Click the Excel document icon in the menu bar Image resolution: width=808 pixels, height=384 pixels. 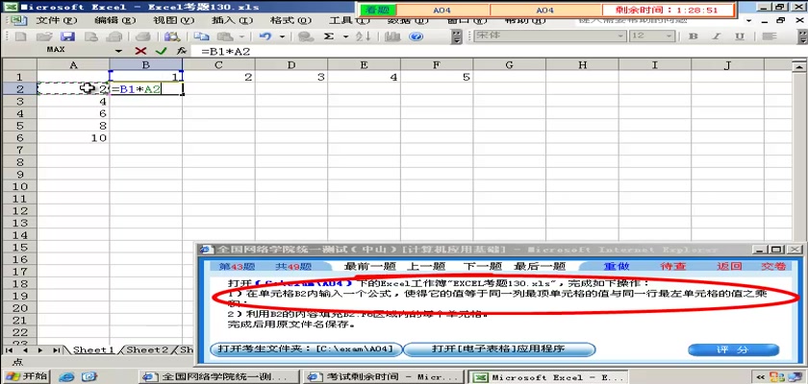(18, 20)
